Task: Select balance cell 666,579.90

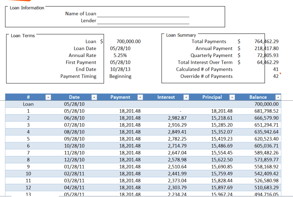Action: (x=266, y=118)
